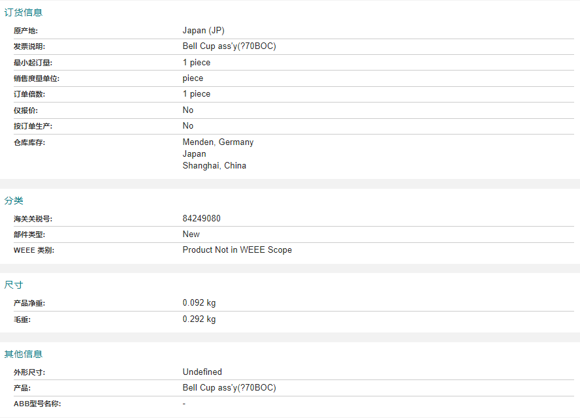
Task: Click the customs tariff number 84249080
Action: click(202, 218)
